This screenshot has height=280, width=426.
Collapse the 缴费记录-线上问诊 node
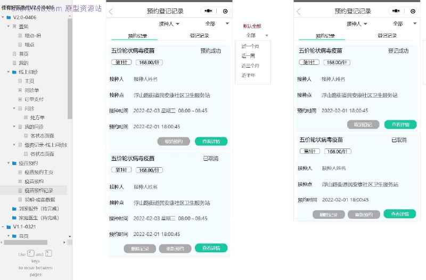(14, 145)
